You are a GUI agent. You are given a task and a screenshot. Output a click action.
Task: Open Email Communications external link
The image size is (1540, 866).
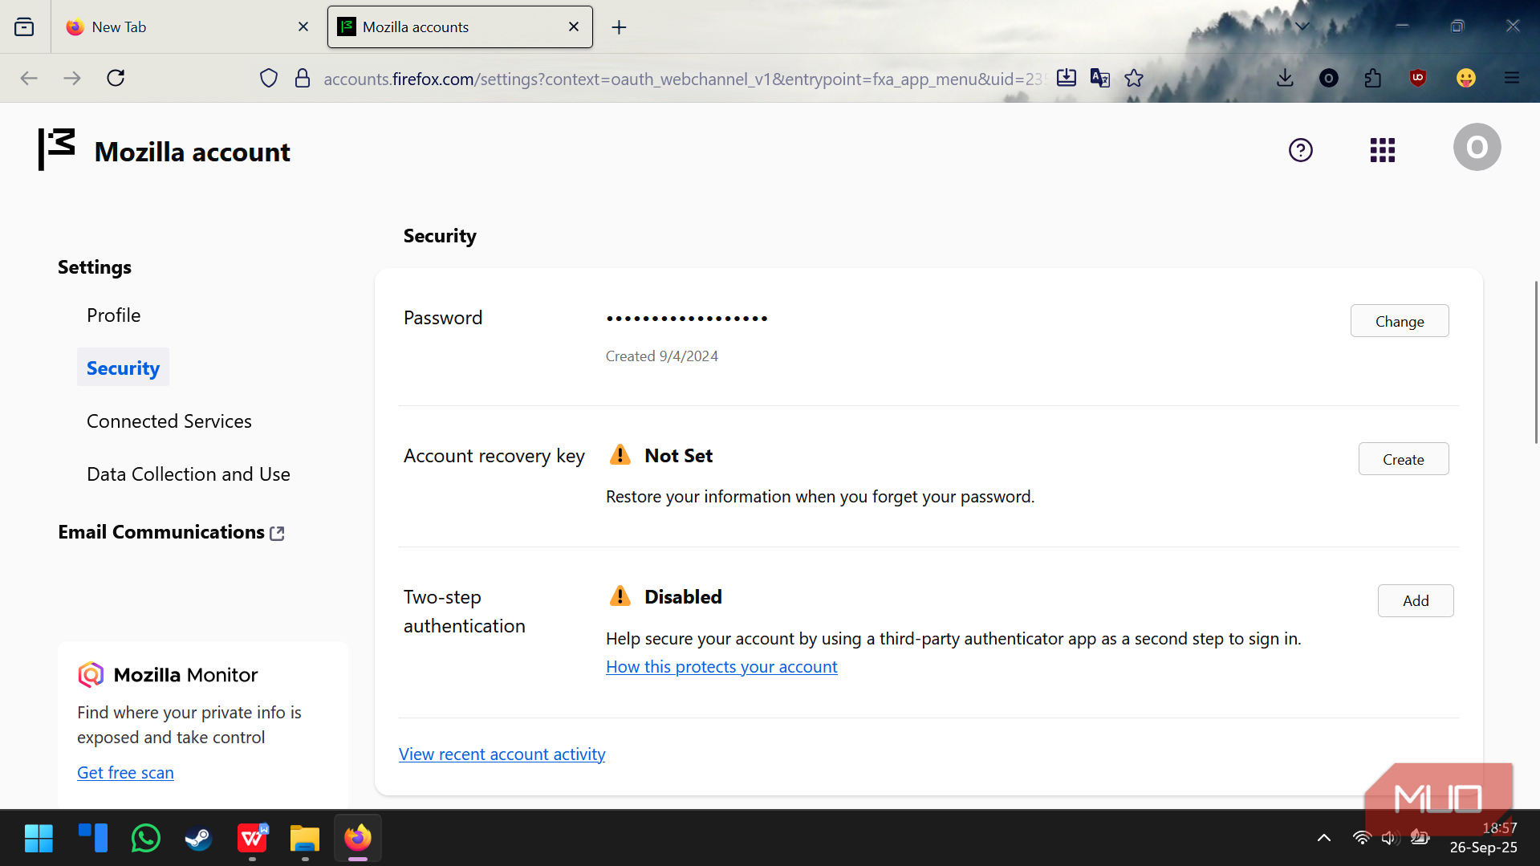pyautogui.click(x=171, y=532)
